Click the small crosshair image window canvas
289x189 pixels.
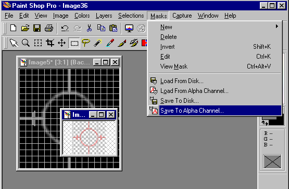(x=89, y=138)
